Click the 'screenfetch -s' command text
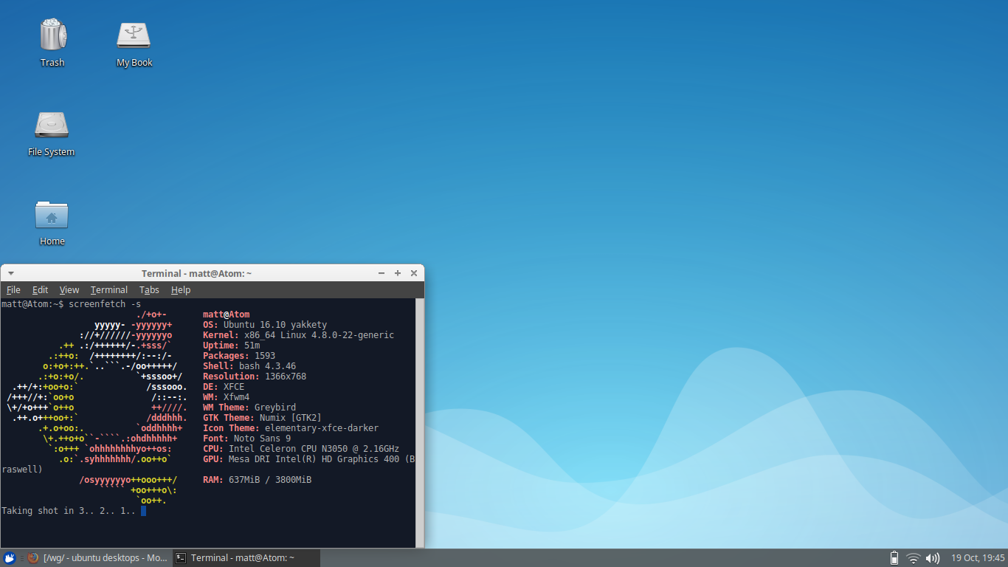Screen dimensions: 1008x567 (105, 304)
